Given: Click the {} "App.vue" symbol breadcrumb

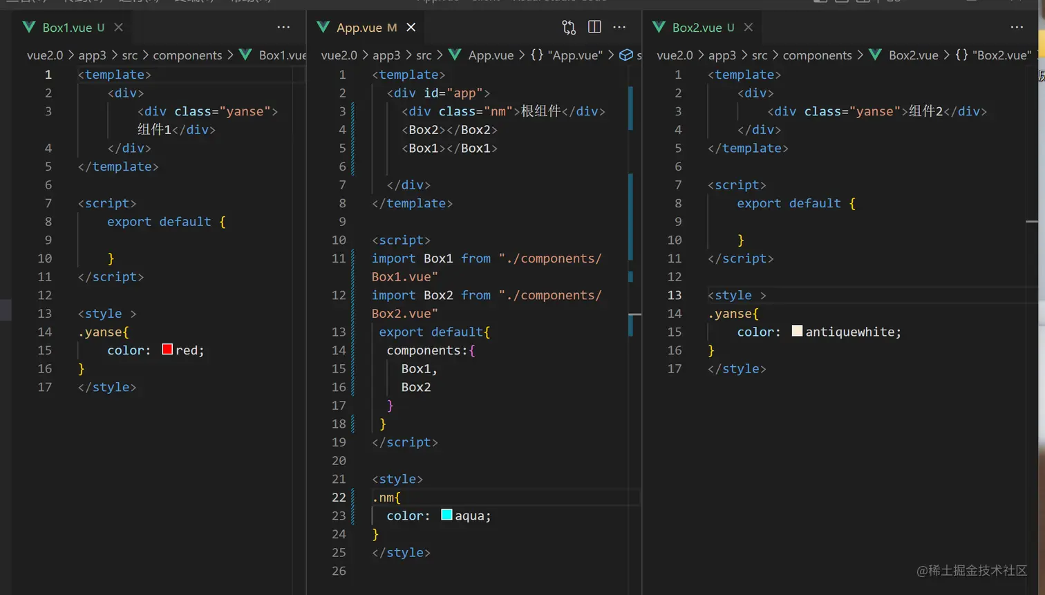Looking at the screenshot, I should click(567, 55).
